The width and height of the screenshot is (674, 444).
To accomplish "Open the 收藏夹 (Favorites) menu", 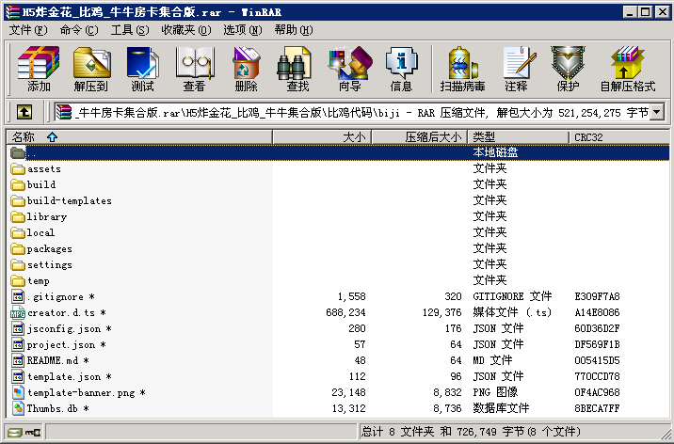I will (x=178, y=30).
